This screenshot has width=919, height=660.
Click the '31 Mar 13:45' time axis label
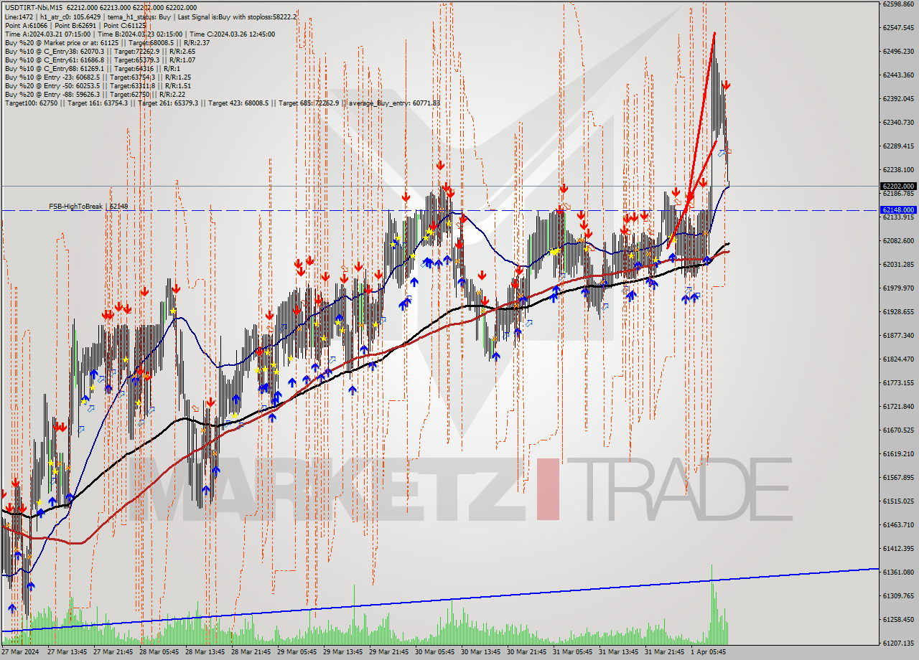pos(618,653)
